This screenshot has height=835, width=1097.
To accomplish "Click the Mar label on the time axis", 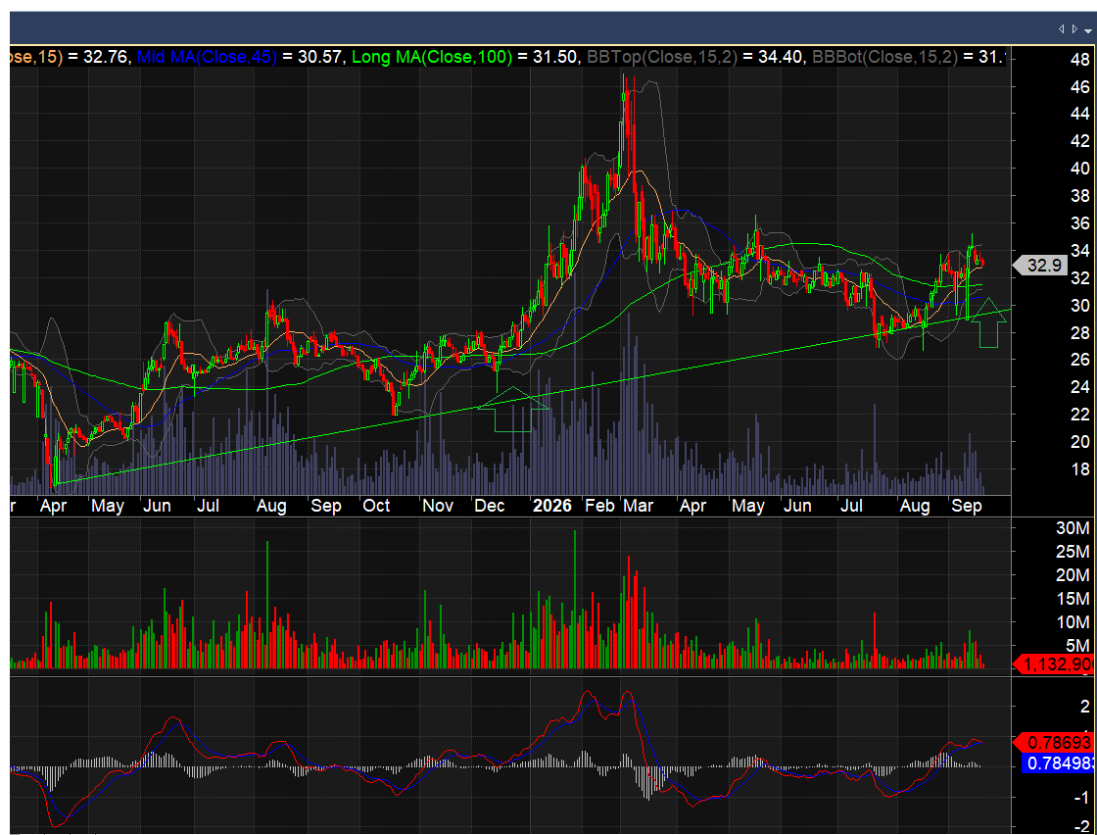I will [x=638, y=506].
